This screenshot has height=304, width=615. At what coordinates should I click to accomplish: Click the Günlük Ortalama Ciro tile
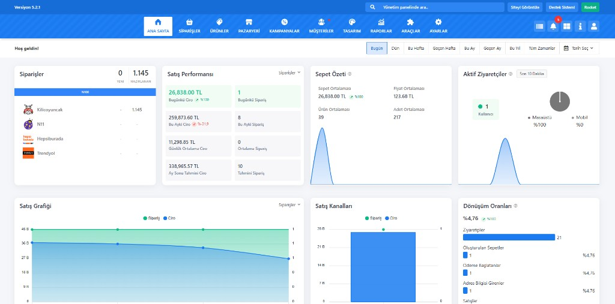coord(198,146)
